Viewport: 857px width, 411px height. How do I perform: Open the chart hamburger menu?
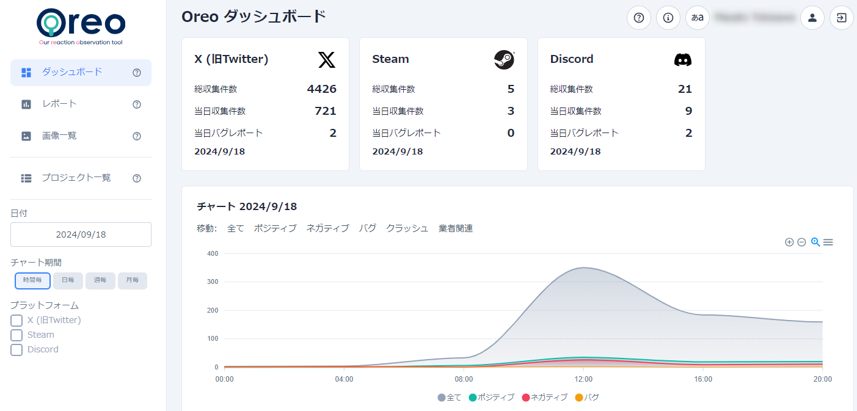point(828,242)
